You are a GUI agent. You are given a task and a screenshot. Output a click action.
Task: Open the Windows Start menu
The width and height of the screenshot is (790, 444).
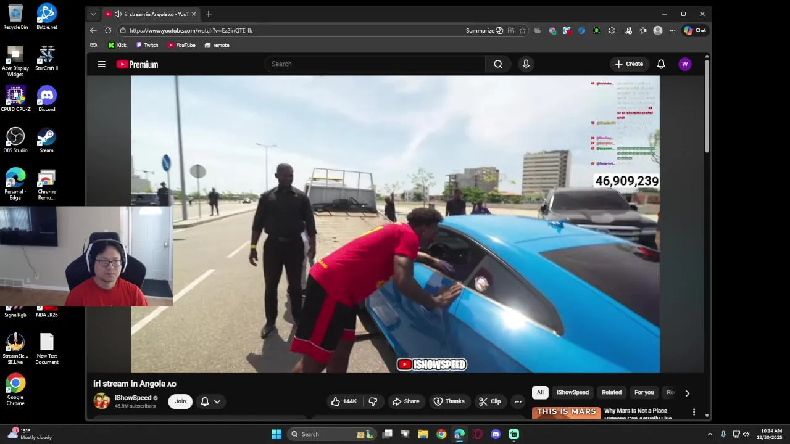click(x=276, y=434)
